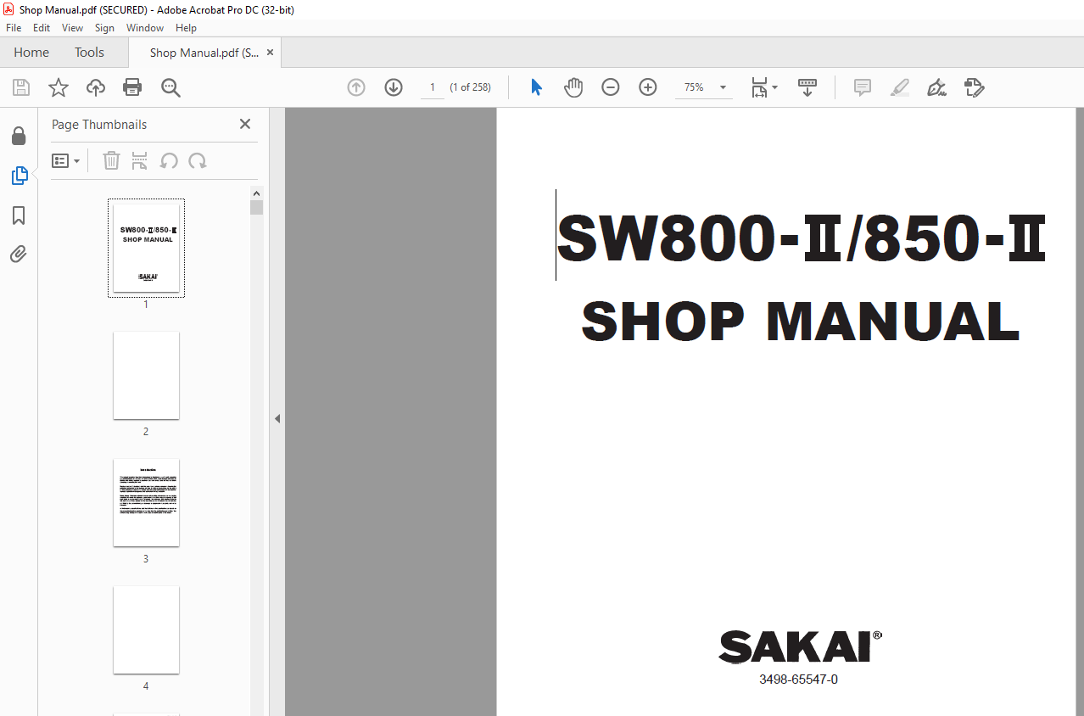This screenshot has height=716, width=1084.
Task: Click the stamp/send for signature icon
Action: coord(974,87)
